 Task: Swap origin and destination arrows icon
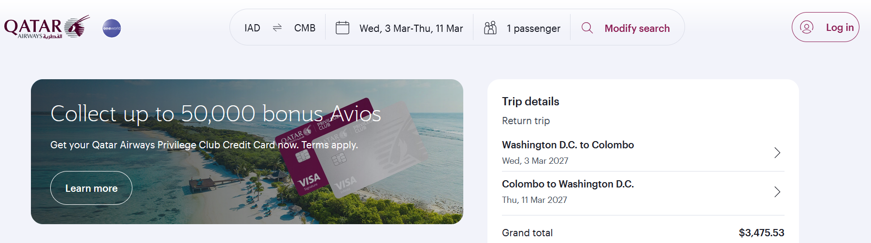pos(277,28)
